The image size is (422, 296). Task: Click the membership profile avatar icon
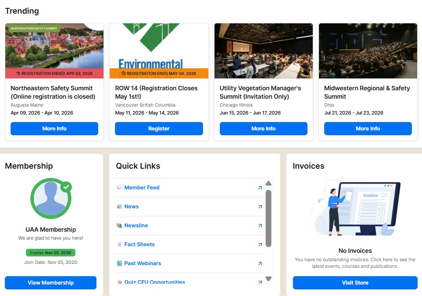[x=51, y=198]
